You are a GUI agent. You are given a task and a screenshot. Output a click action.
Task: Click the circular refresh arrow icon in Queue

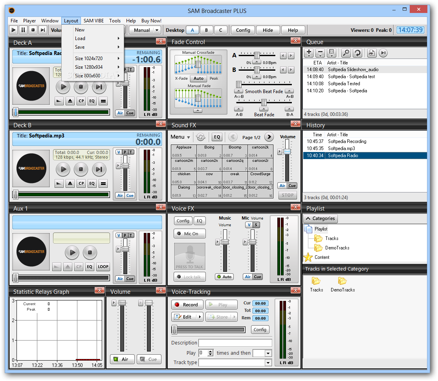click(357, 53)
